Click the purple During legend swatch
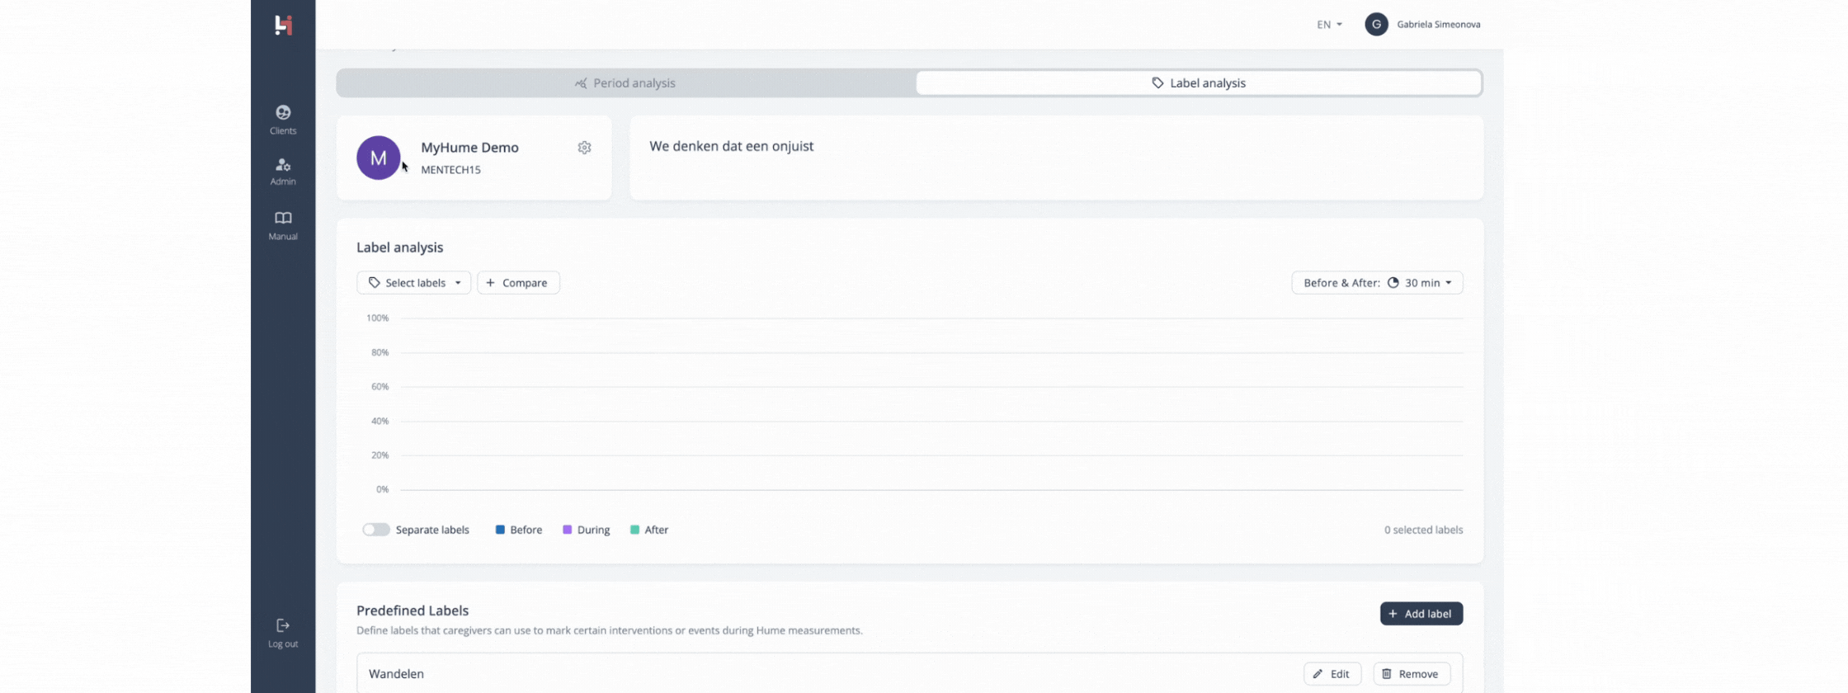Image resolution: width=1848 pixels, height=693 pixels. click(567, 530)
